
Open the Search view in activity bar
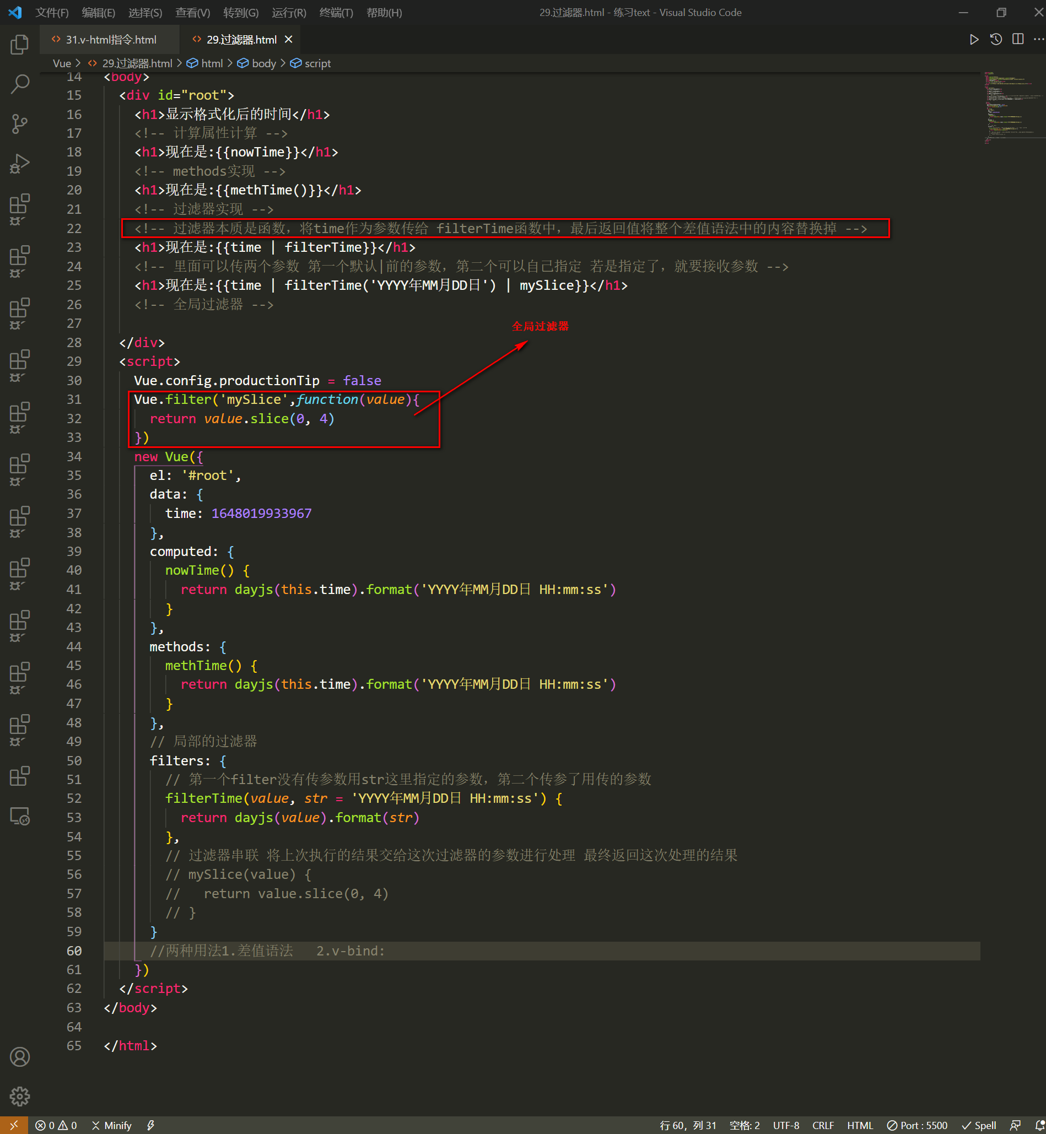(x=20, y=84)
